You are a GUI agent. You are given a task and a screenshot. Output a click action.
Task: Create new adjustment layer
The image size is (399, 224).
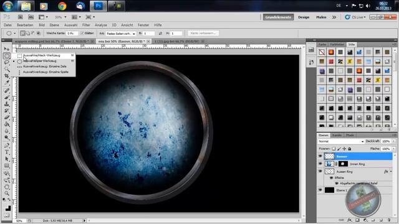click(x=365, y=220)
